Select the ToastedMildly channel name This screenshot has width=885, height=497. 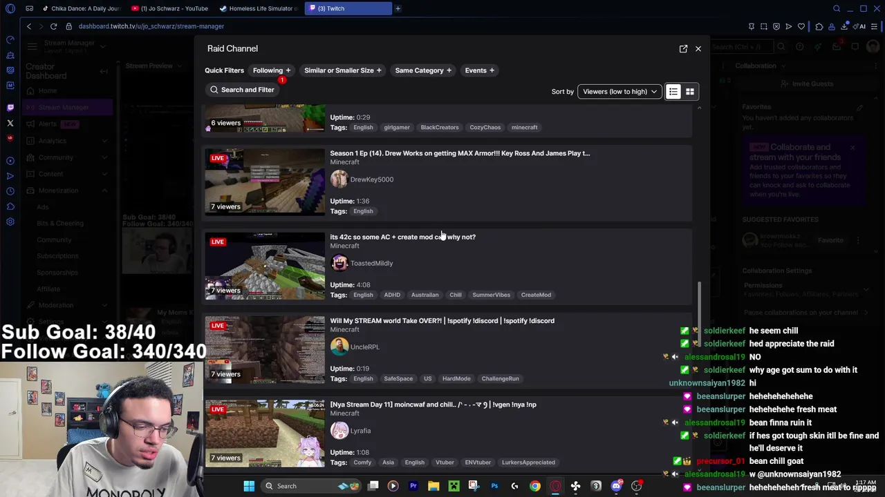371,263
